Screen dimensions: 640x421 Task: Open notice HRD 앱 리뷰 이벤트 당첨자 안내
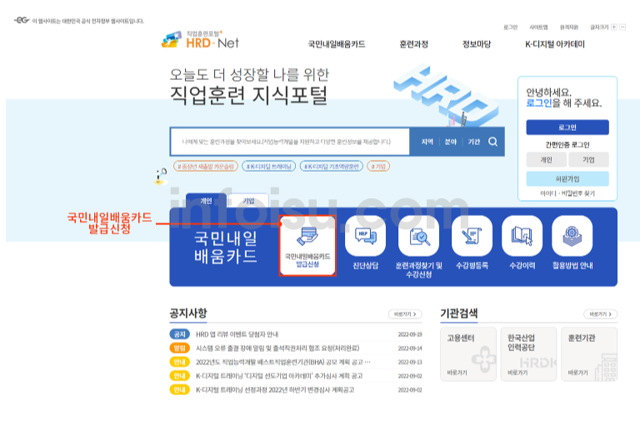click(237, 334)
